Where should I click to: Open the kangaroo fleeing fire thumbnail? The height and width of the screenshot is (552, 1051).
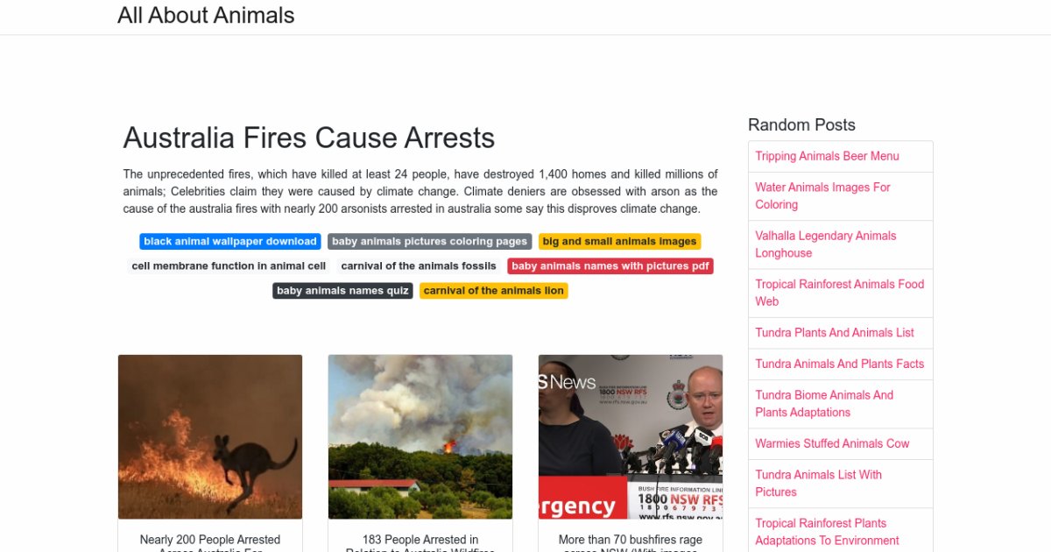[210, 437]
